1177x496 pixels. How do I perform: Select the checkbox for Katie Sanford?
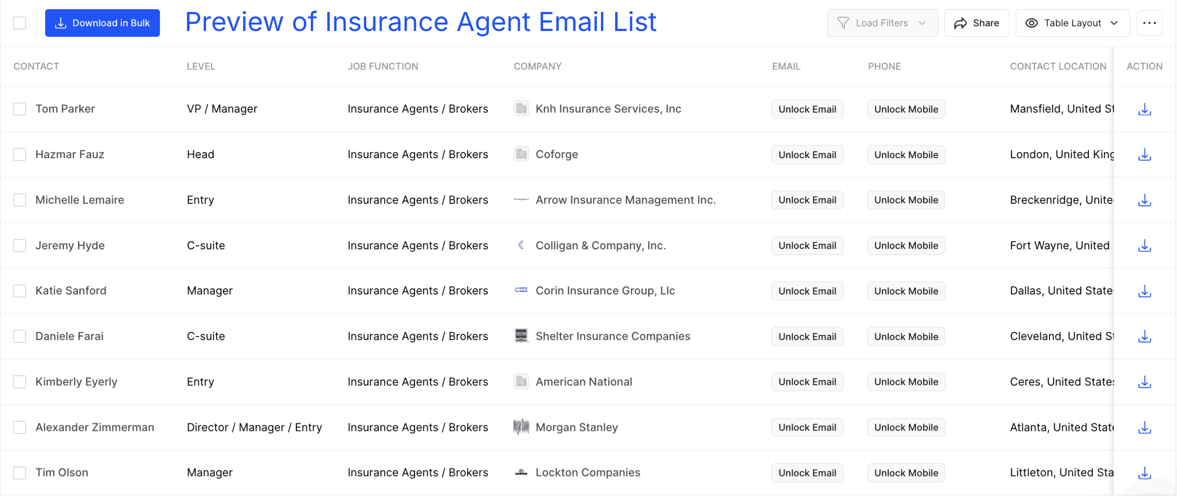(19, 291)
